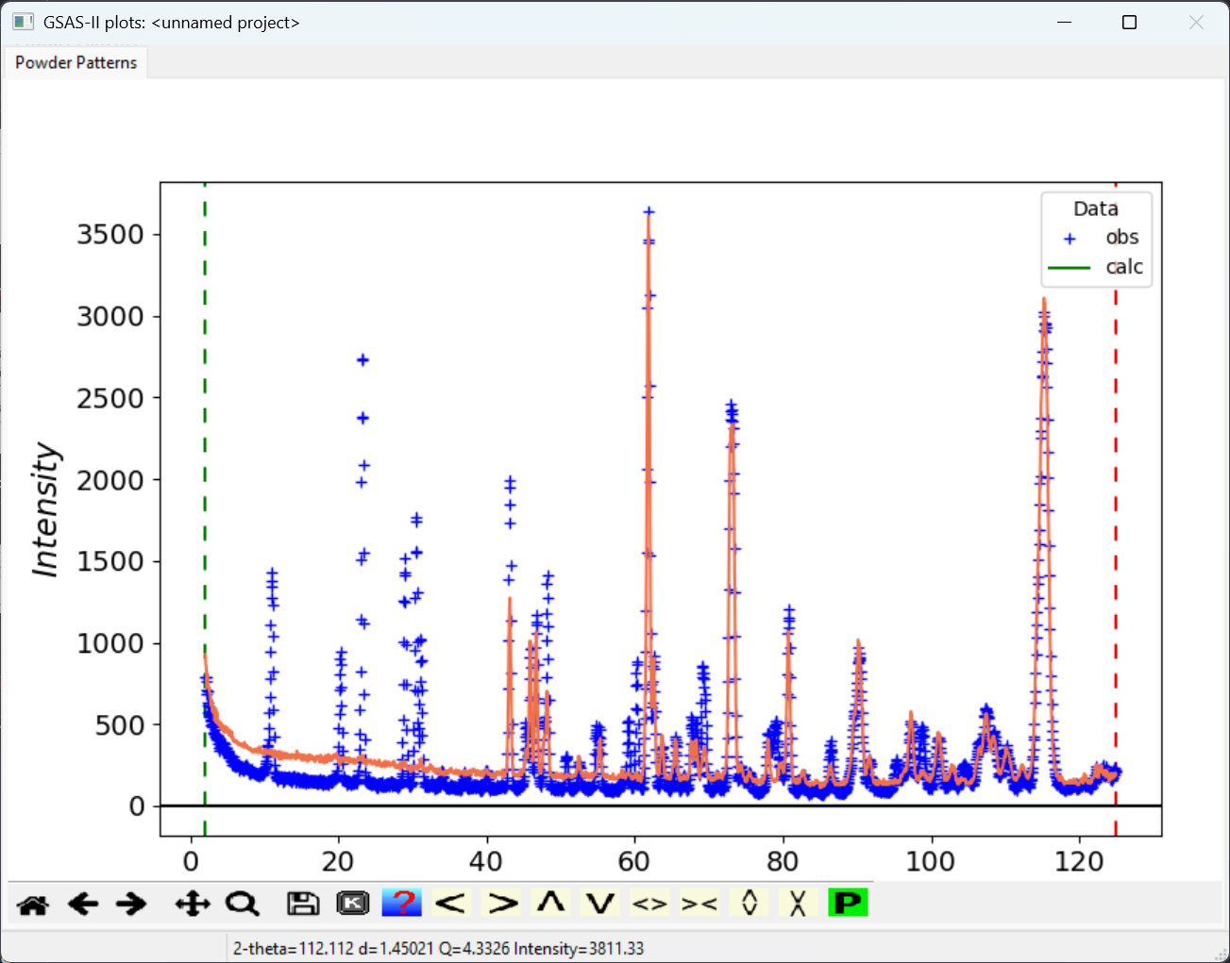Go back to previous plot view
The image size is (1230, 963).
(83, 905)
